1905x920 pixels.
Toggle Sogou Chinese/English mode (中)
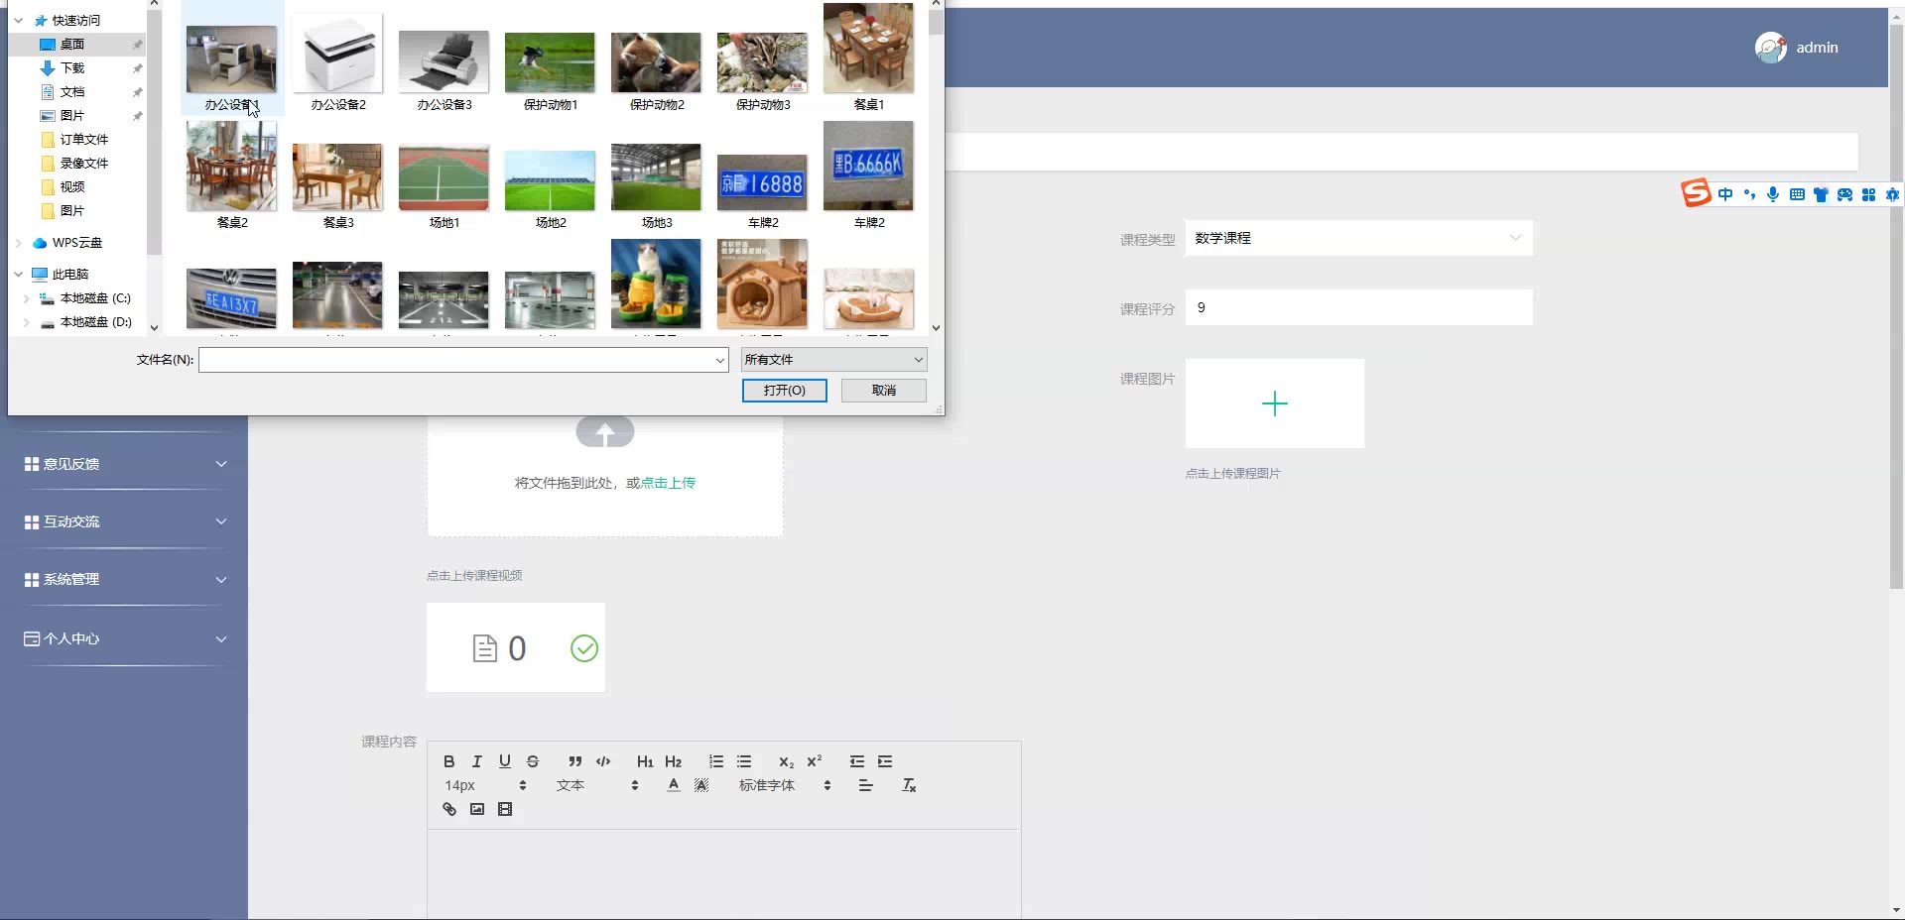click(1725, 194)
